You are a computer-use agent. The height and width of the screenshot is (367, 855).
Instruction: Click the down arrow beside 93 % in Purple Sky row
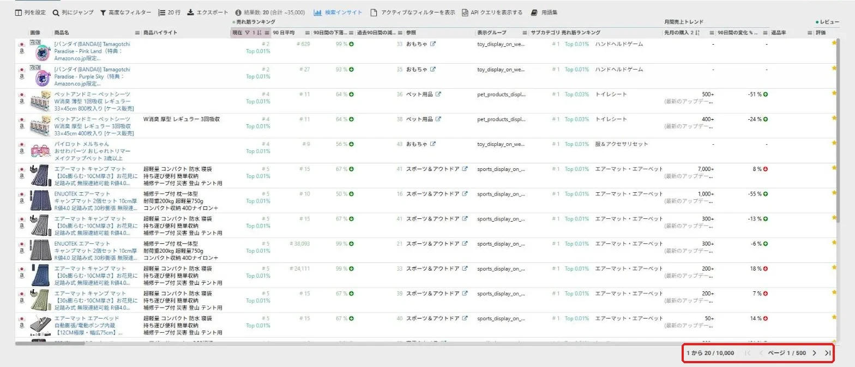point(352,69)
